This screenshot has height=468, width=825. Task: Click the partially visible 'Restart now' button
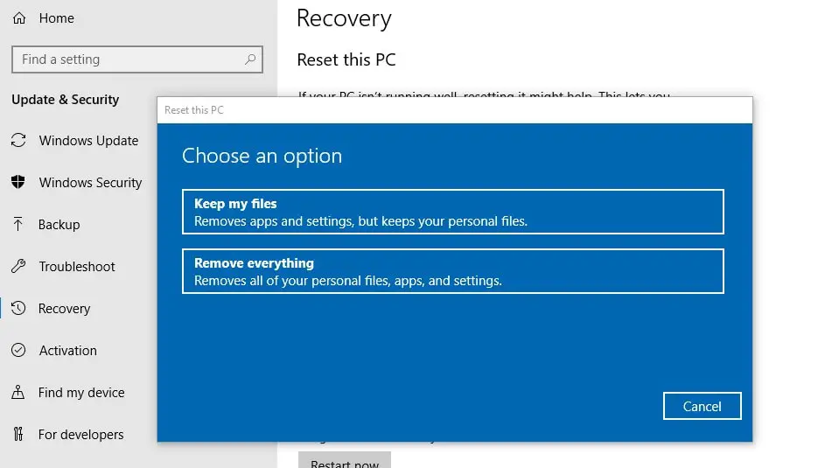coord(345,460)
